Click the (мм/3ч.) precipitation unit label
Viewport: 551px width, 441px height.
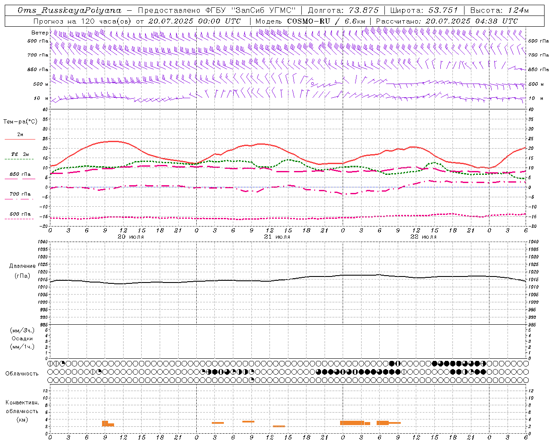22,330
